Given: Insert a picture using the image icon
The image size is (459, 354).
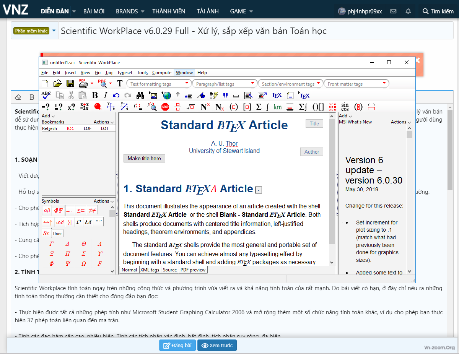Looking at the screenshot, I should 153,95.
